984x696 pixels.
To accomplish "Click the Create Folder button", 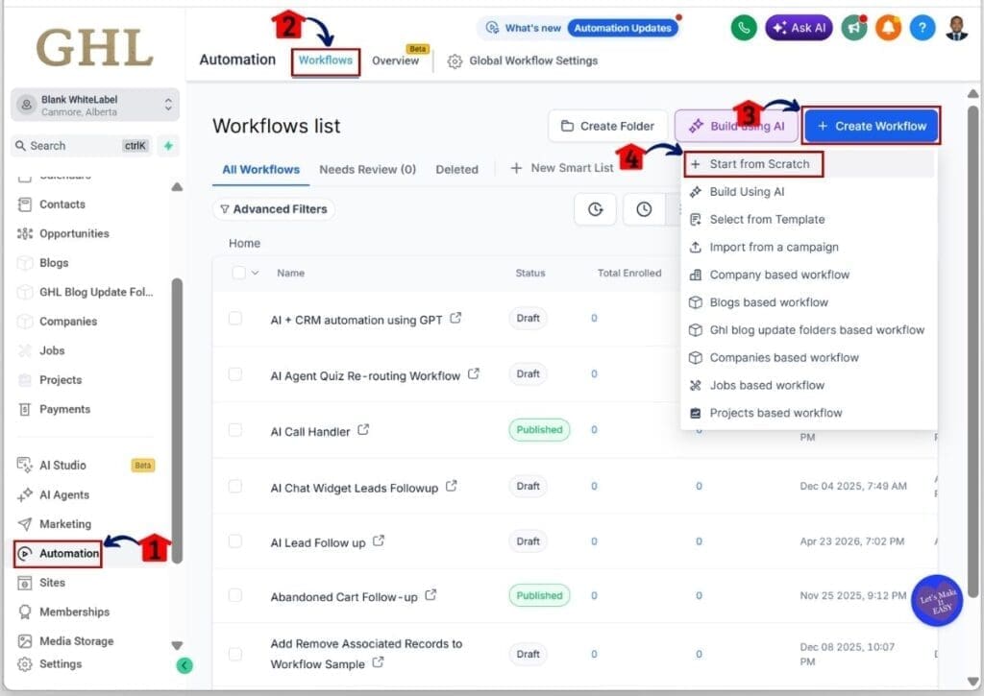I will pos(607,126).
